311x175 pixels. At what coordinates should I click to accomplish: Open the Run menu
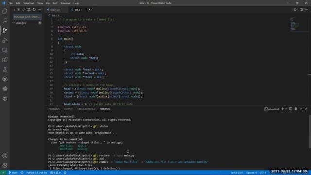[55, 3]
